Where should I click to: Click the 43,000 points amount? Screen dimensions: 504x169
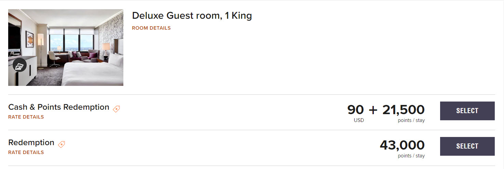click(402, 145)
